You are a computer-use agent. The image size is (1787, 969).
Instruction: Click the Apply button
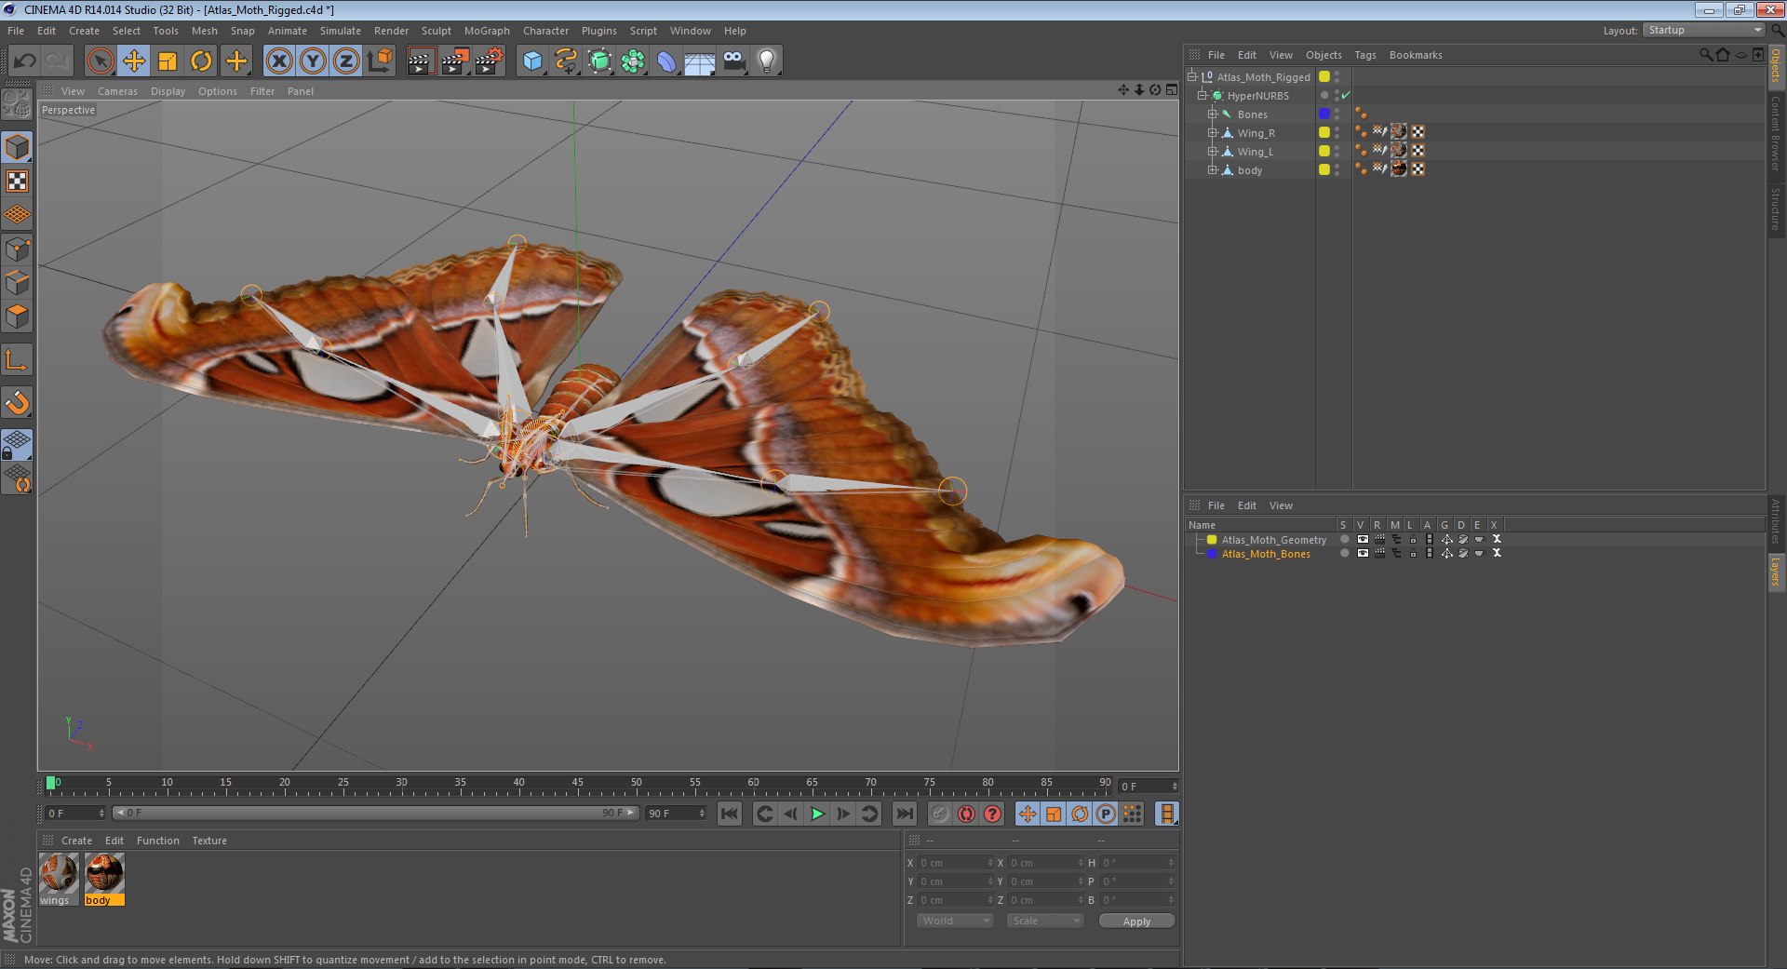coord(1136,921)
